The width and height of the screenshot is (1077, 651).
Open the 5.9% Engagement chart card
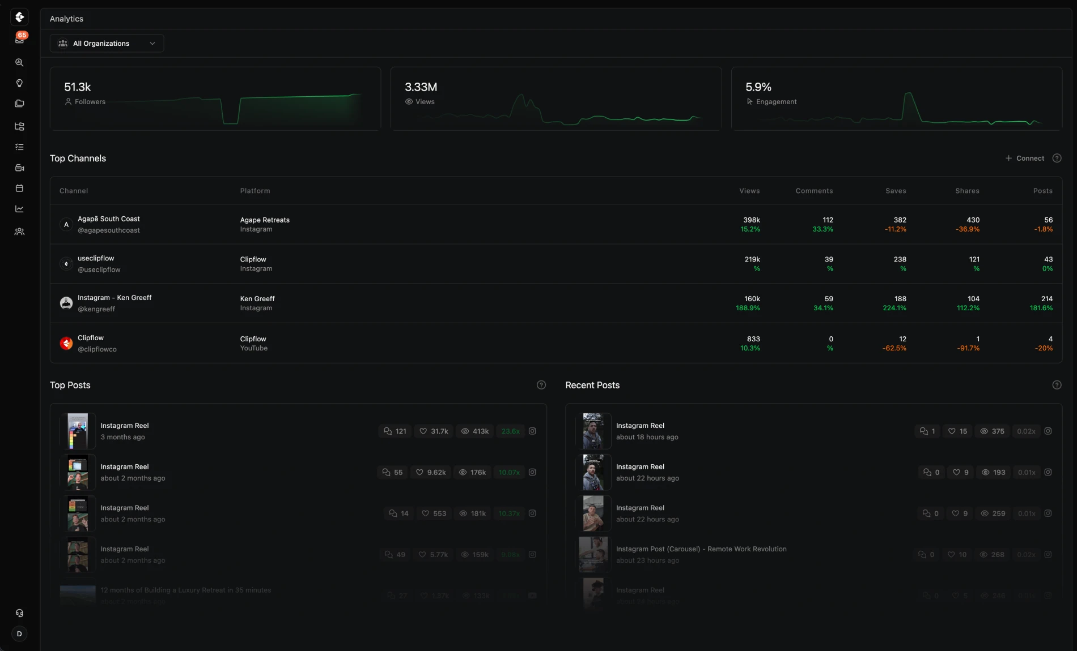tap(897, 98)
